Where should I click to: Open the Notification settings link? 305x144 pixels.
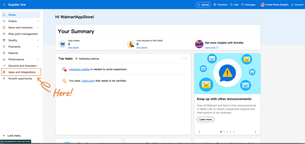(89, 58)
